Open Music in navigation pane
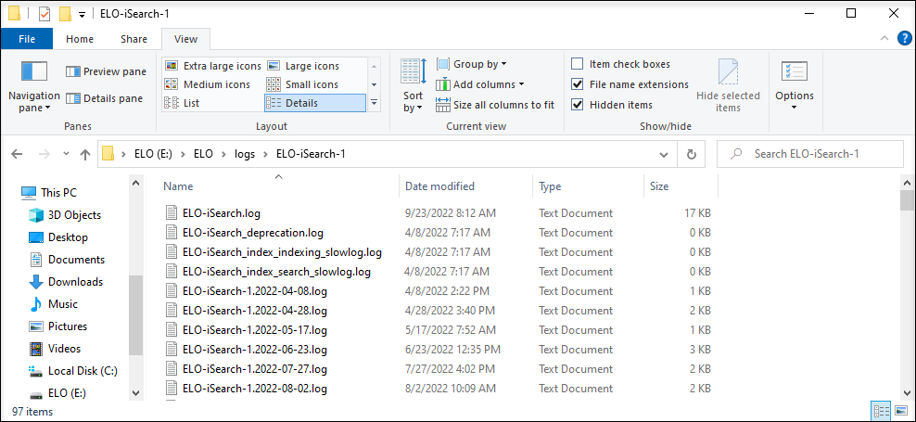 53,304
